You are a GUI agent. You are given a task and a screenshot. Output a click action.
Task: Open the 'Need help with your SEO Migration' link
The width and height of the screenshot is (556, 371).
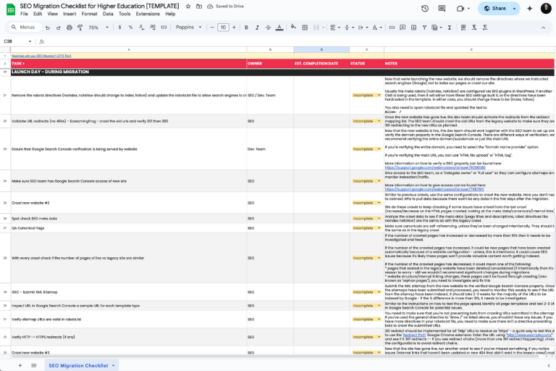click(x=41, y=56)
